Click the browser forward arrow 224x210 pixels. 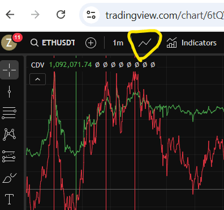coord(35,15)
